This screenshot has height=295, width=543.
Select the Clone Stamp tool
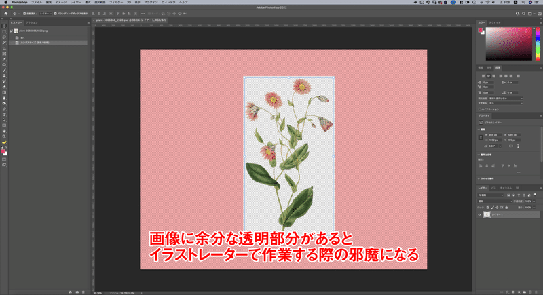pos(4,76)
